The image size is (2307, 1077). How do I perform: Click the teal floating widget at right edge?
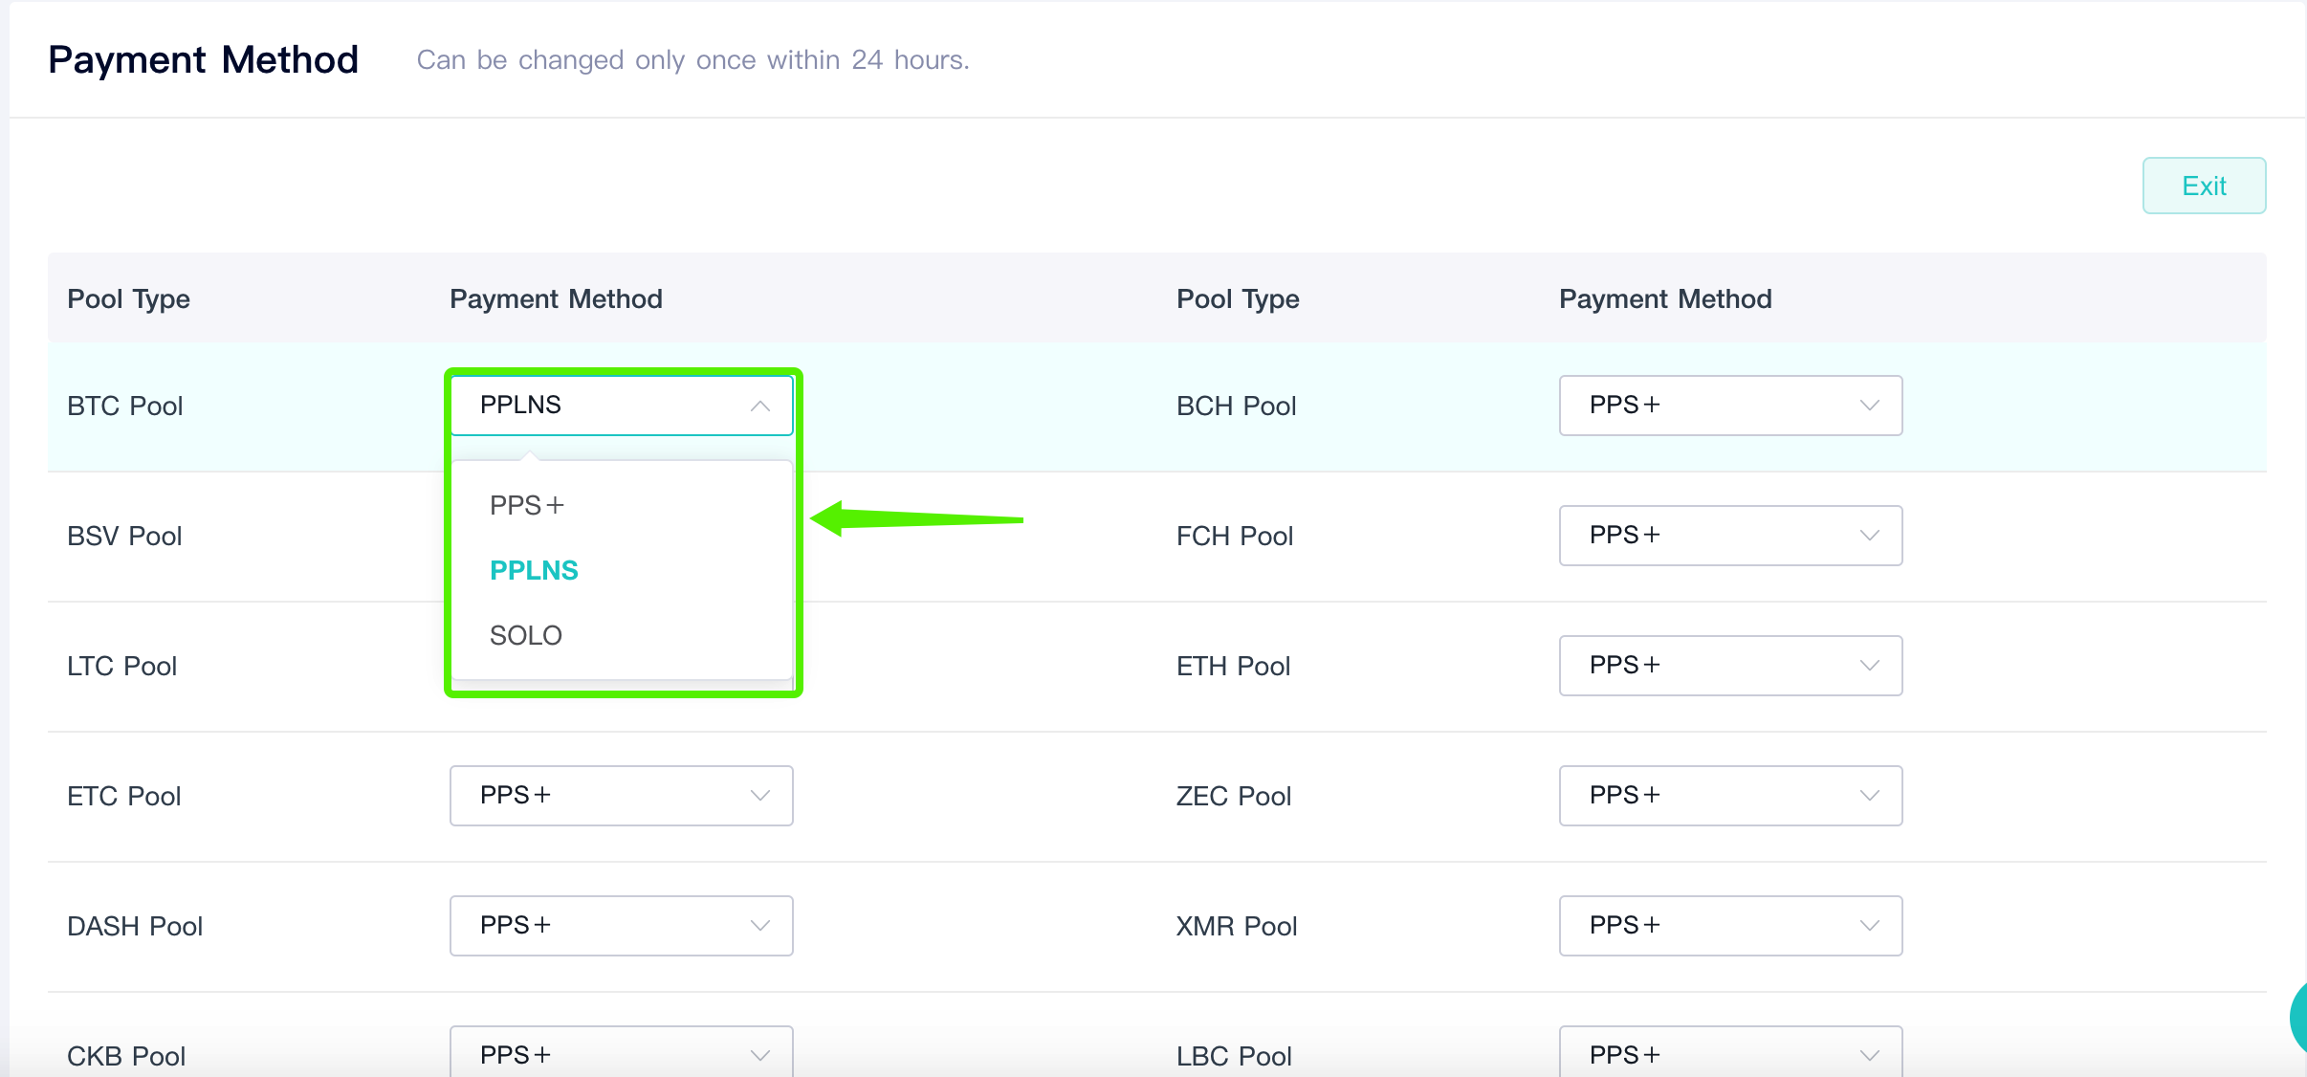pos(2297,1018)
